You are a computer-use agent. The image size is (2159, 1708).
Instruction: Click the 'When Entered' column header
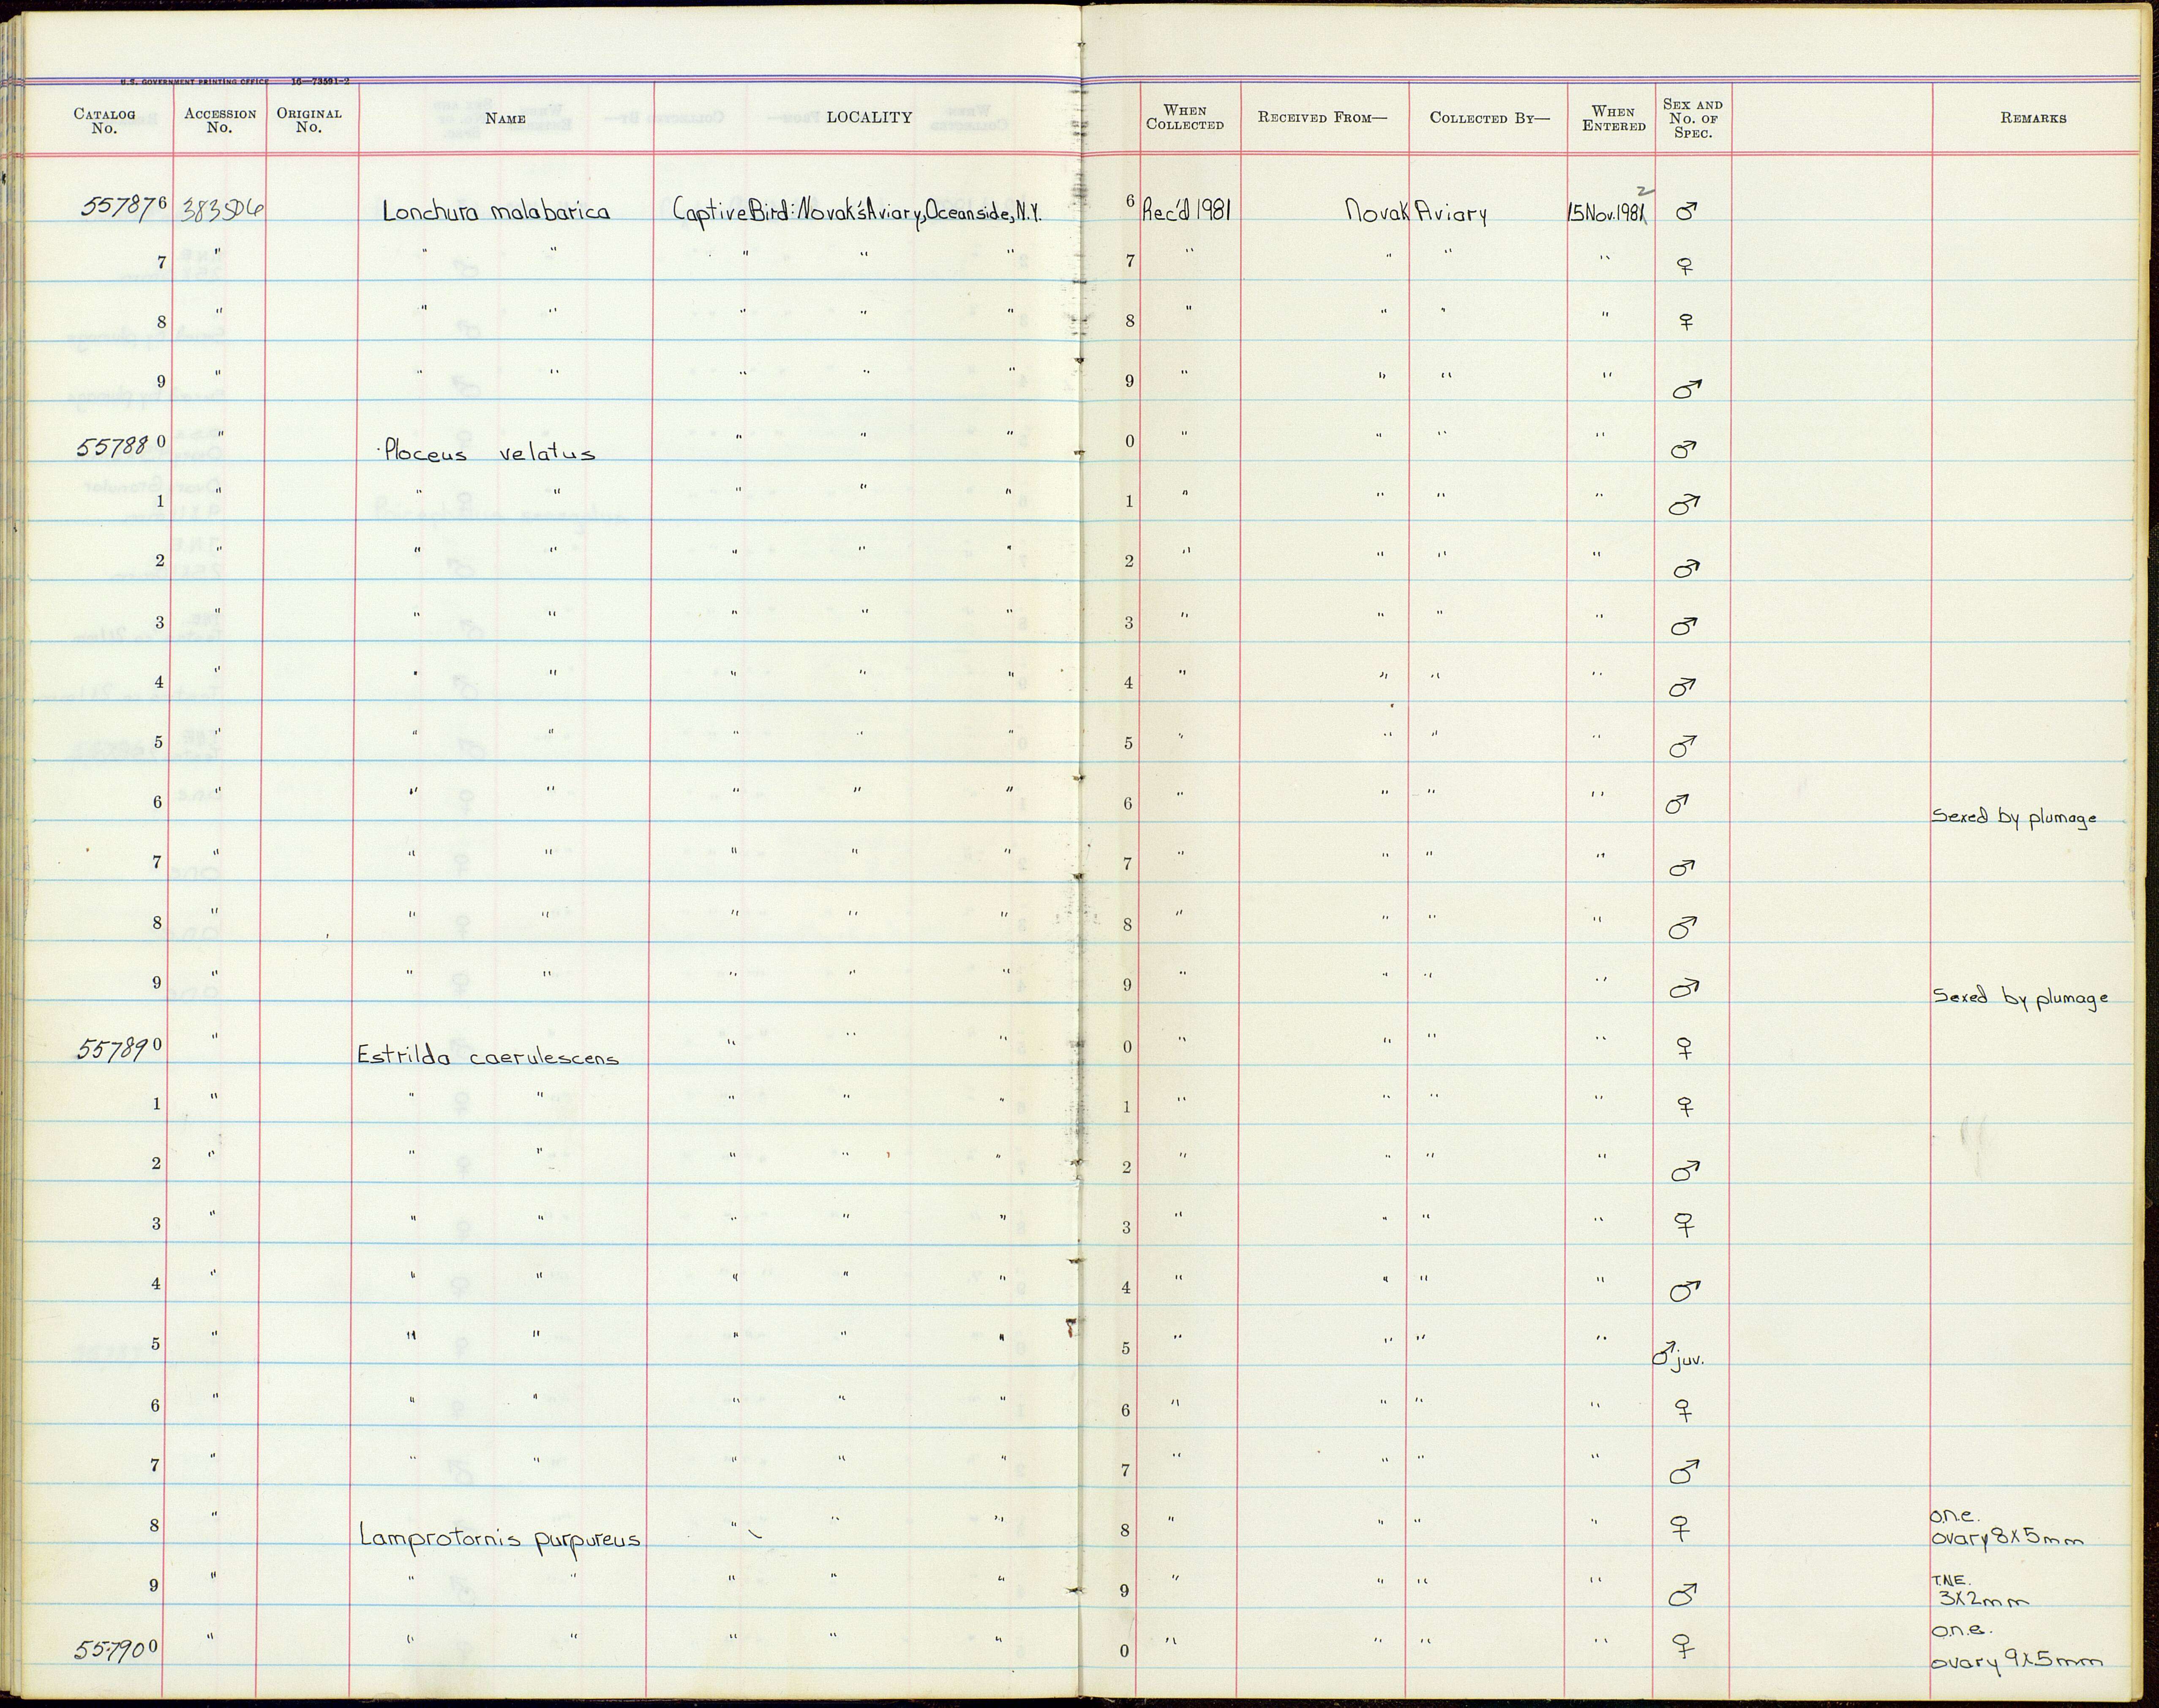coord(1613,119)
